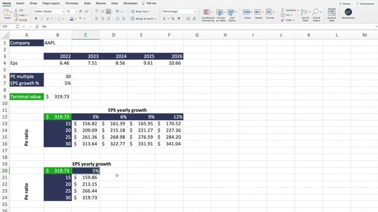
Task: Apply the font color A
Action: click(x=80, y=19)
